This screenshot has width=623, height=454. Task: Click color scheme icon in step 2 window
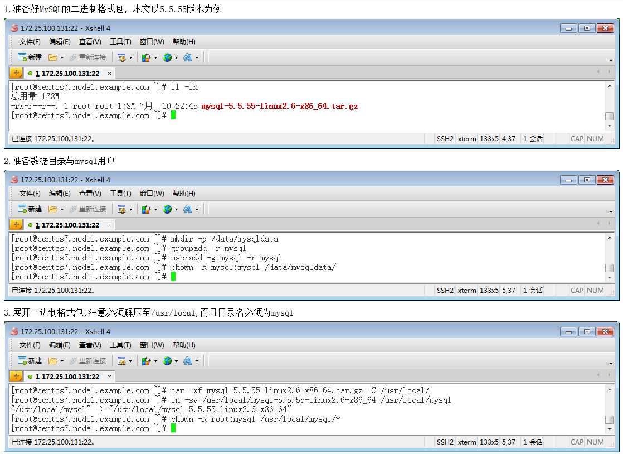pyautogui.click(x=146, y=210)
